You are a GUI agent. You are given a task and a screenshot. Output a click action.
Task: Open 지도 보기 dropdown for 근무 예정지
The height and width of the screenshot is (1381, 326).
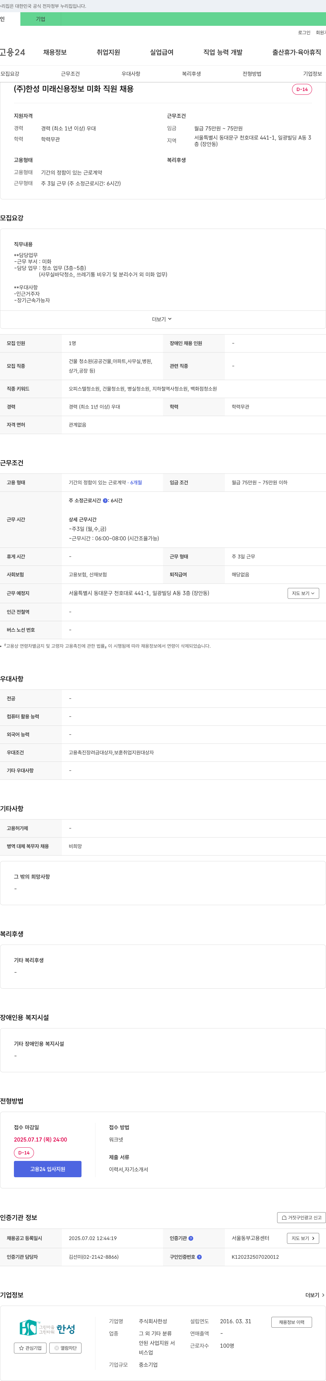304,593
